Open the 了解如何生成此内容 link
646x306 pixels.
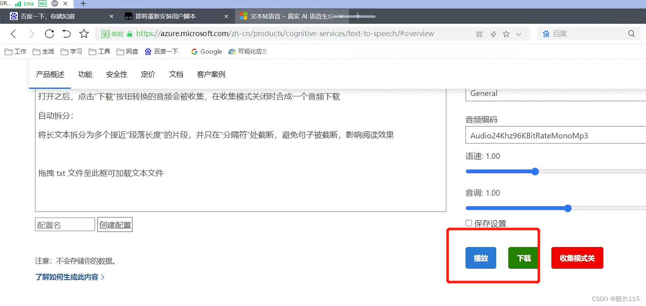click(70, 277)
